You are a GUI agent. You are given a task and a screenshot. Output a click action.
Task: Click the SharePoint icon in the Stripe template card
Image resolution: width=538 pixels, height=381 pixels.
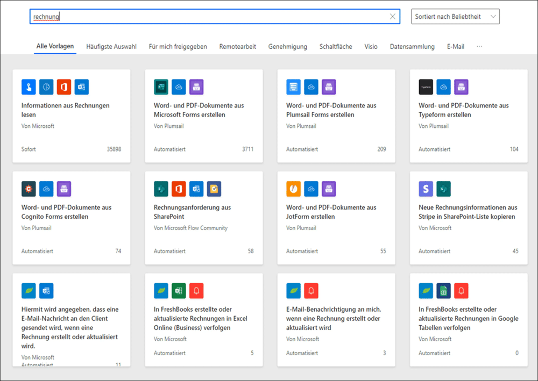coord(444,189)
